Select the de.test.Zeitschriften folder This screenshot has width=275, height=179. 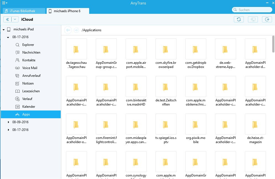tap(166, 91)
